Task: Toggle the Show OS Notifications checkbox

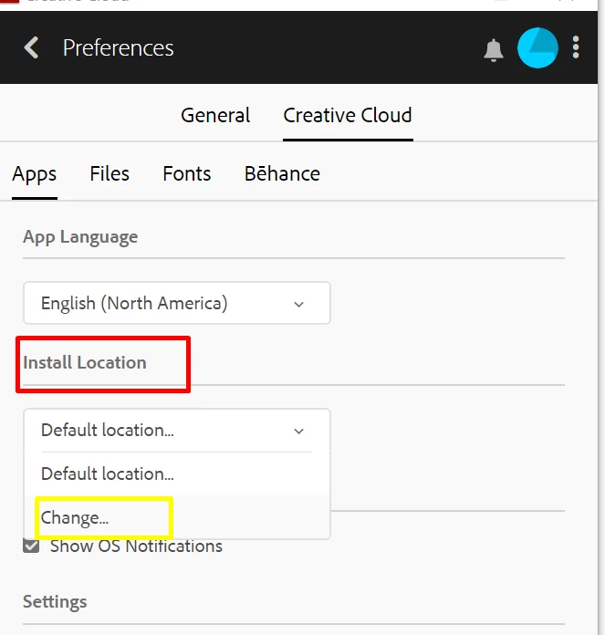Action: click(x=31, y=546)
